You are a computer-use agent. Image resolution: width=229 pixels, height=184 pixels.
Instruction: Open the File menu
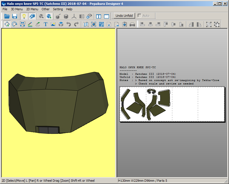pos(5,9)
